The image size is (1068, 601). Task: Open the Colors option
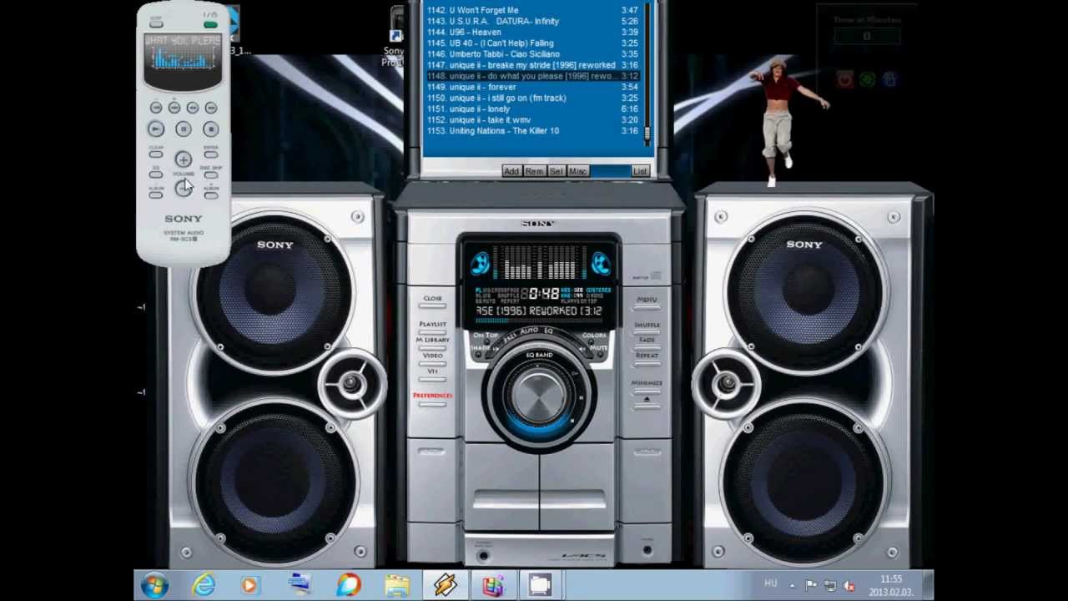[594, 336]
